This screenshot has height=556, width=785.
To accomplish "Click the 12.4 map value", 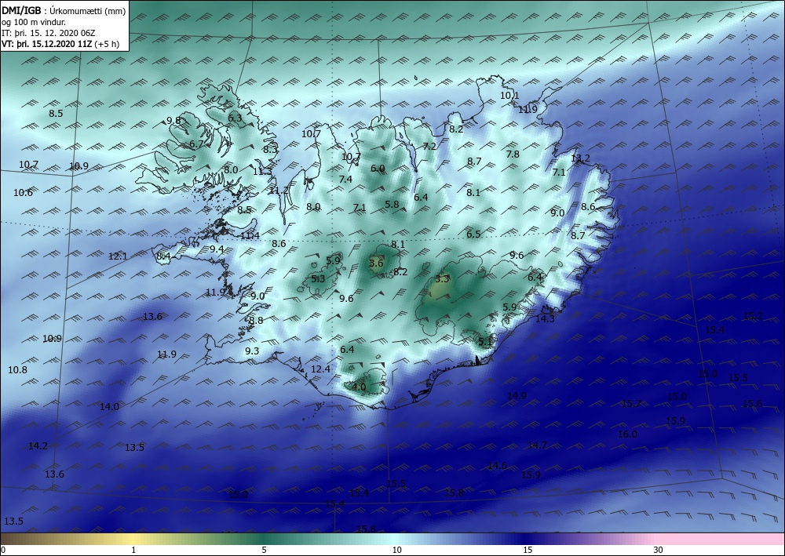I will click(x=320, y=369).
